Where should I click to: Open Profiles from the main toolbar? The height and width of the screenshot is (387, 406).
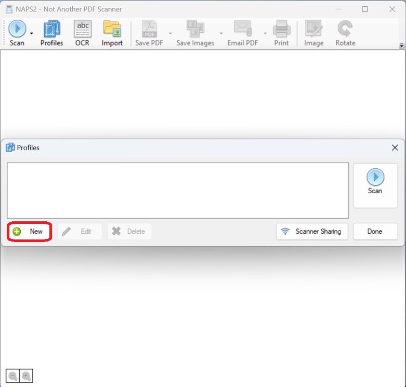click(52, 33)
